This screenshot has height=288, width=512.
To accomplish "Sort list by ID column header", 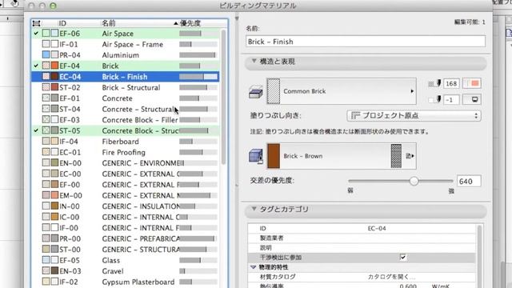I will [62, 23].
